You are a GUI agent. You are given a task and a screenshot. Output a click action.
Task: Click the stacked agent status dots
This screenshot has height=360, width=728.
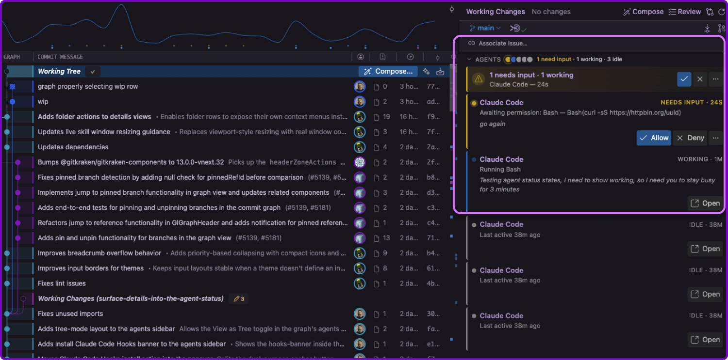519,59
